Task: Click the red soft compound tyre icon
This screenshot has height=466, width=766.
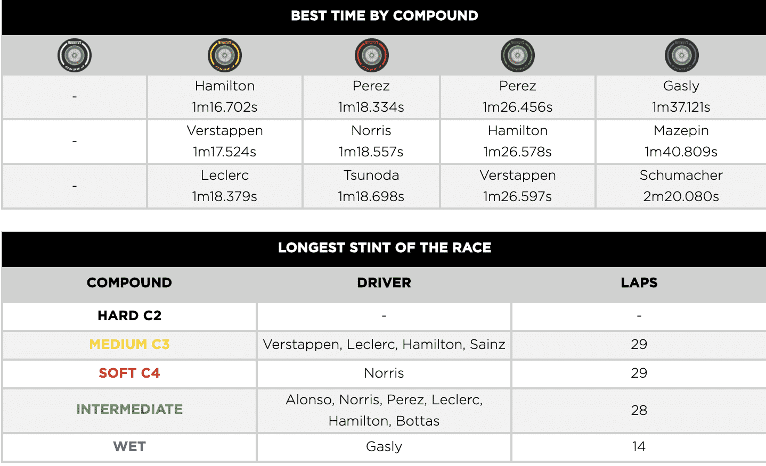Action: coord(372,55)
